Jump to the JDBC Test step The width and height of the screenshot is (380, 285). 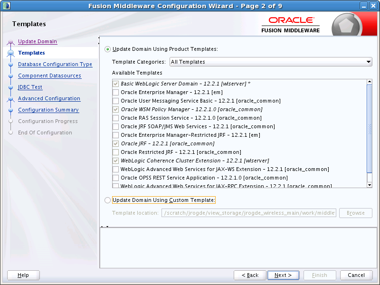pos(30,87)
